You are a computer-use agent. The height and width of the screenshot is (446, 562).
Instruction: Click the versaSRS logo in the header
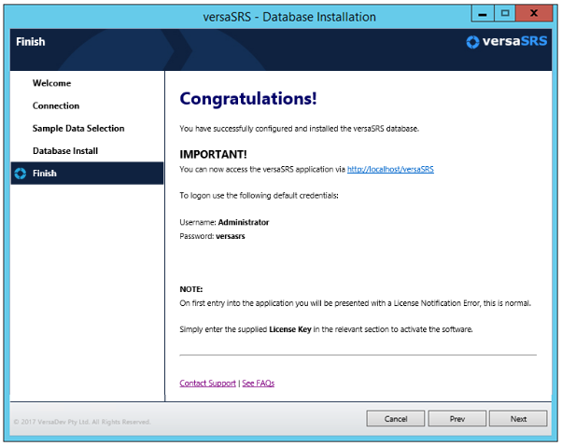pos(506,42)
